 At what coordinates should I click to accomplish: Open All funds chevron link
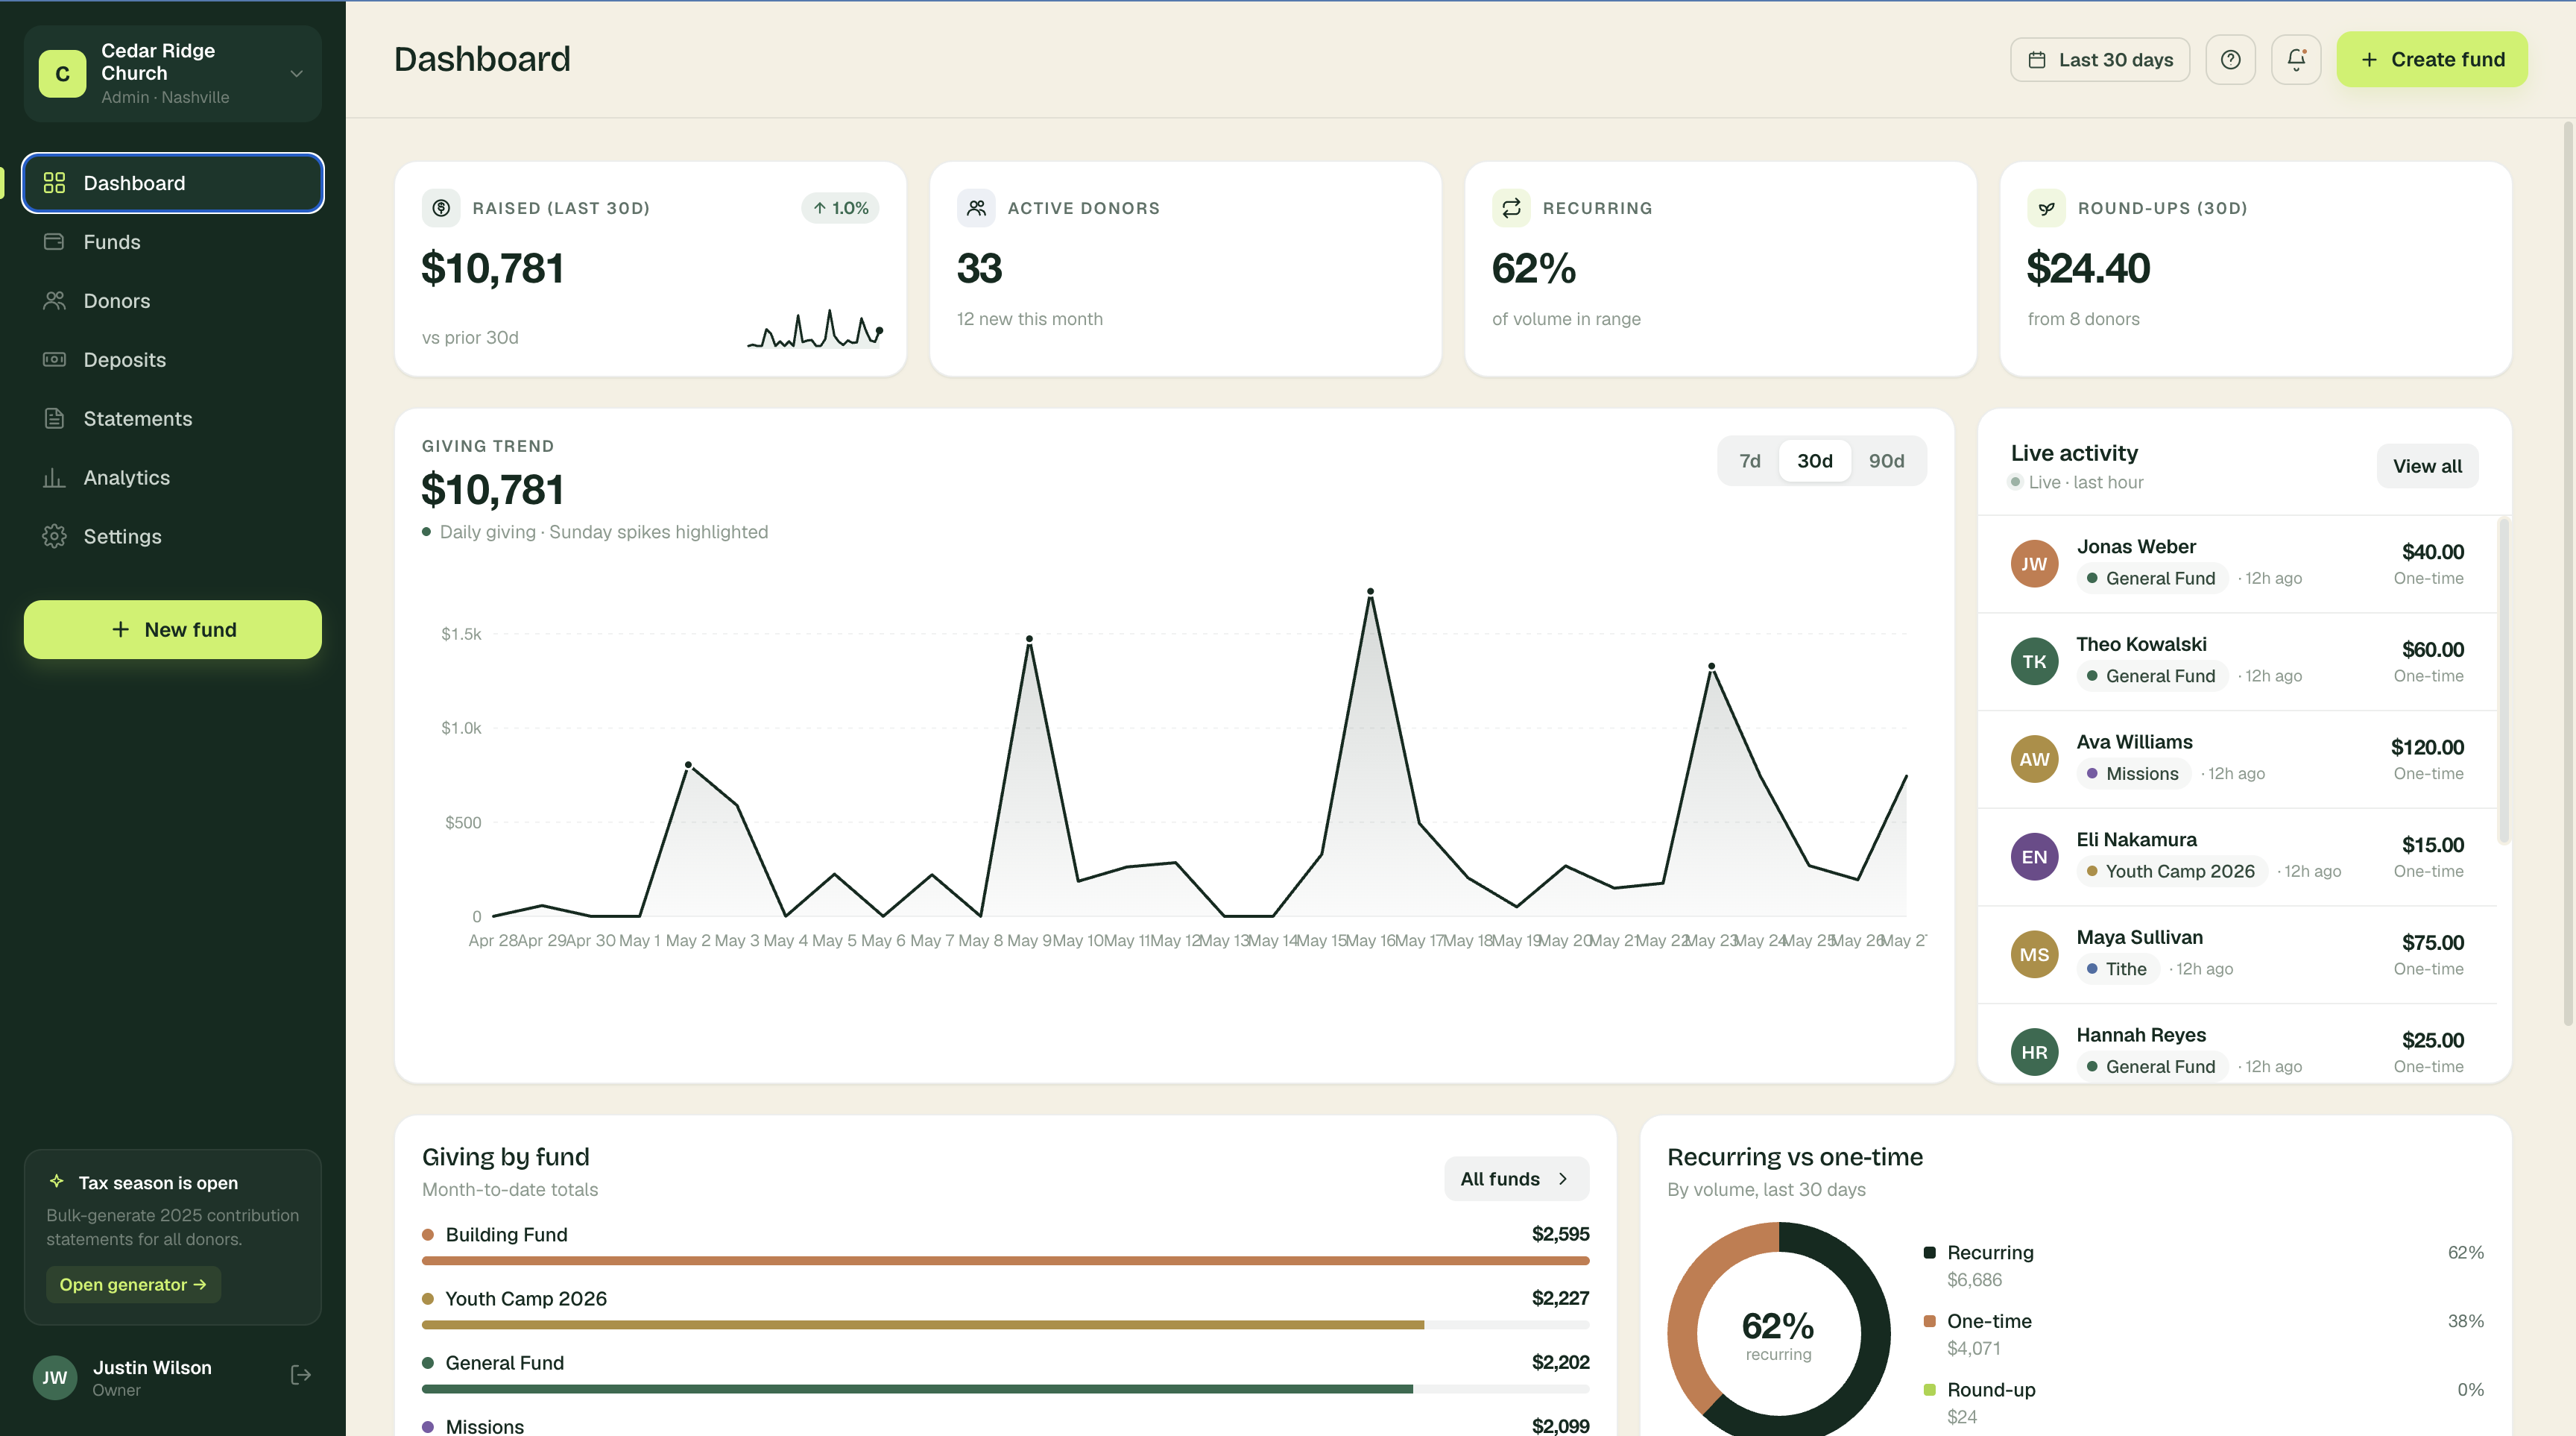pyautogui.click(x=1516, y=1179)
